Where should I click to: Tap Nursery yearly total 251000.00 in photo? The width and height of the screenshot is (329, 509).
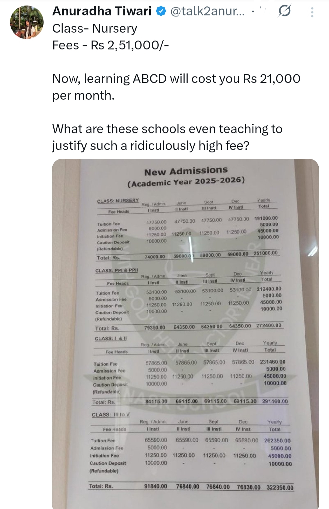tap(265, 253)
